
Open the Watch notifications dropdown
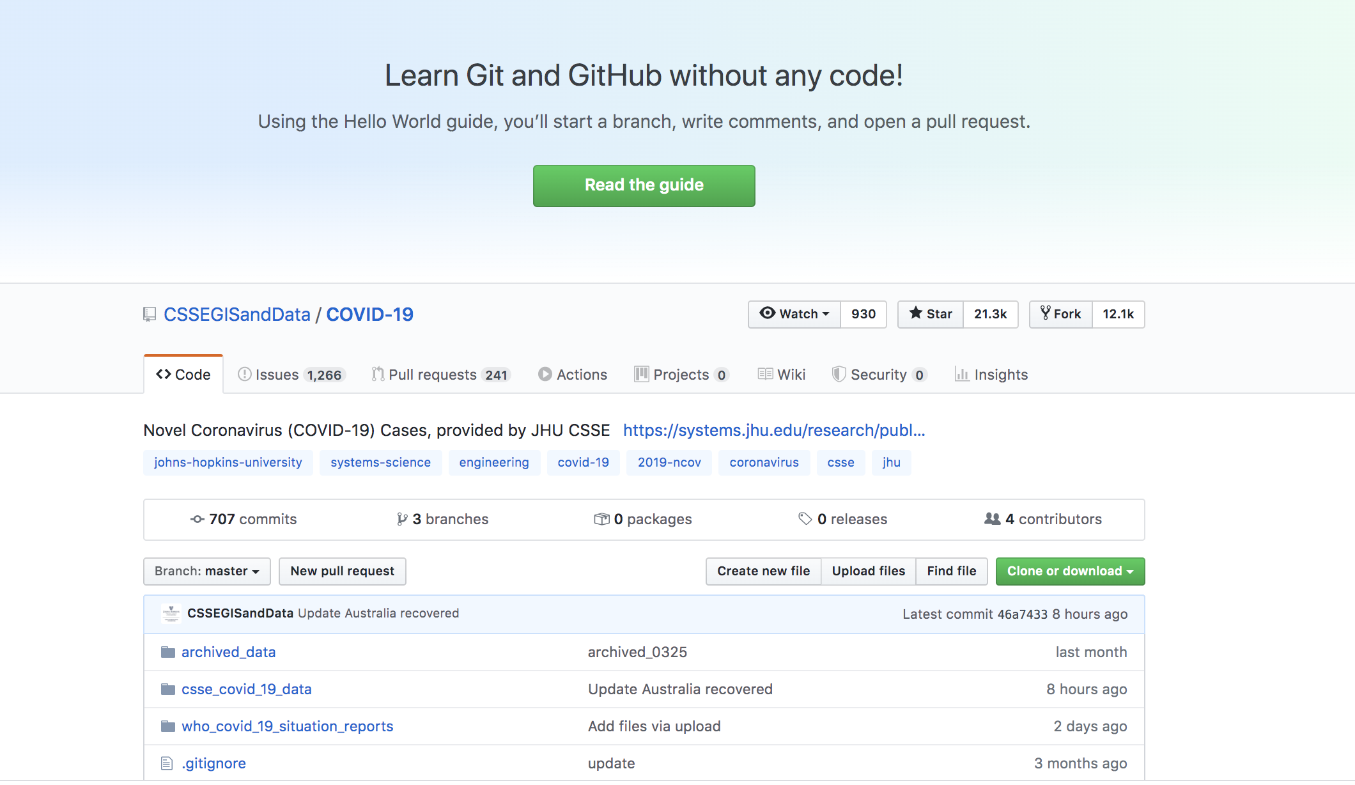pos(794,314)
